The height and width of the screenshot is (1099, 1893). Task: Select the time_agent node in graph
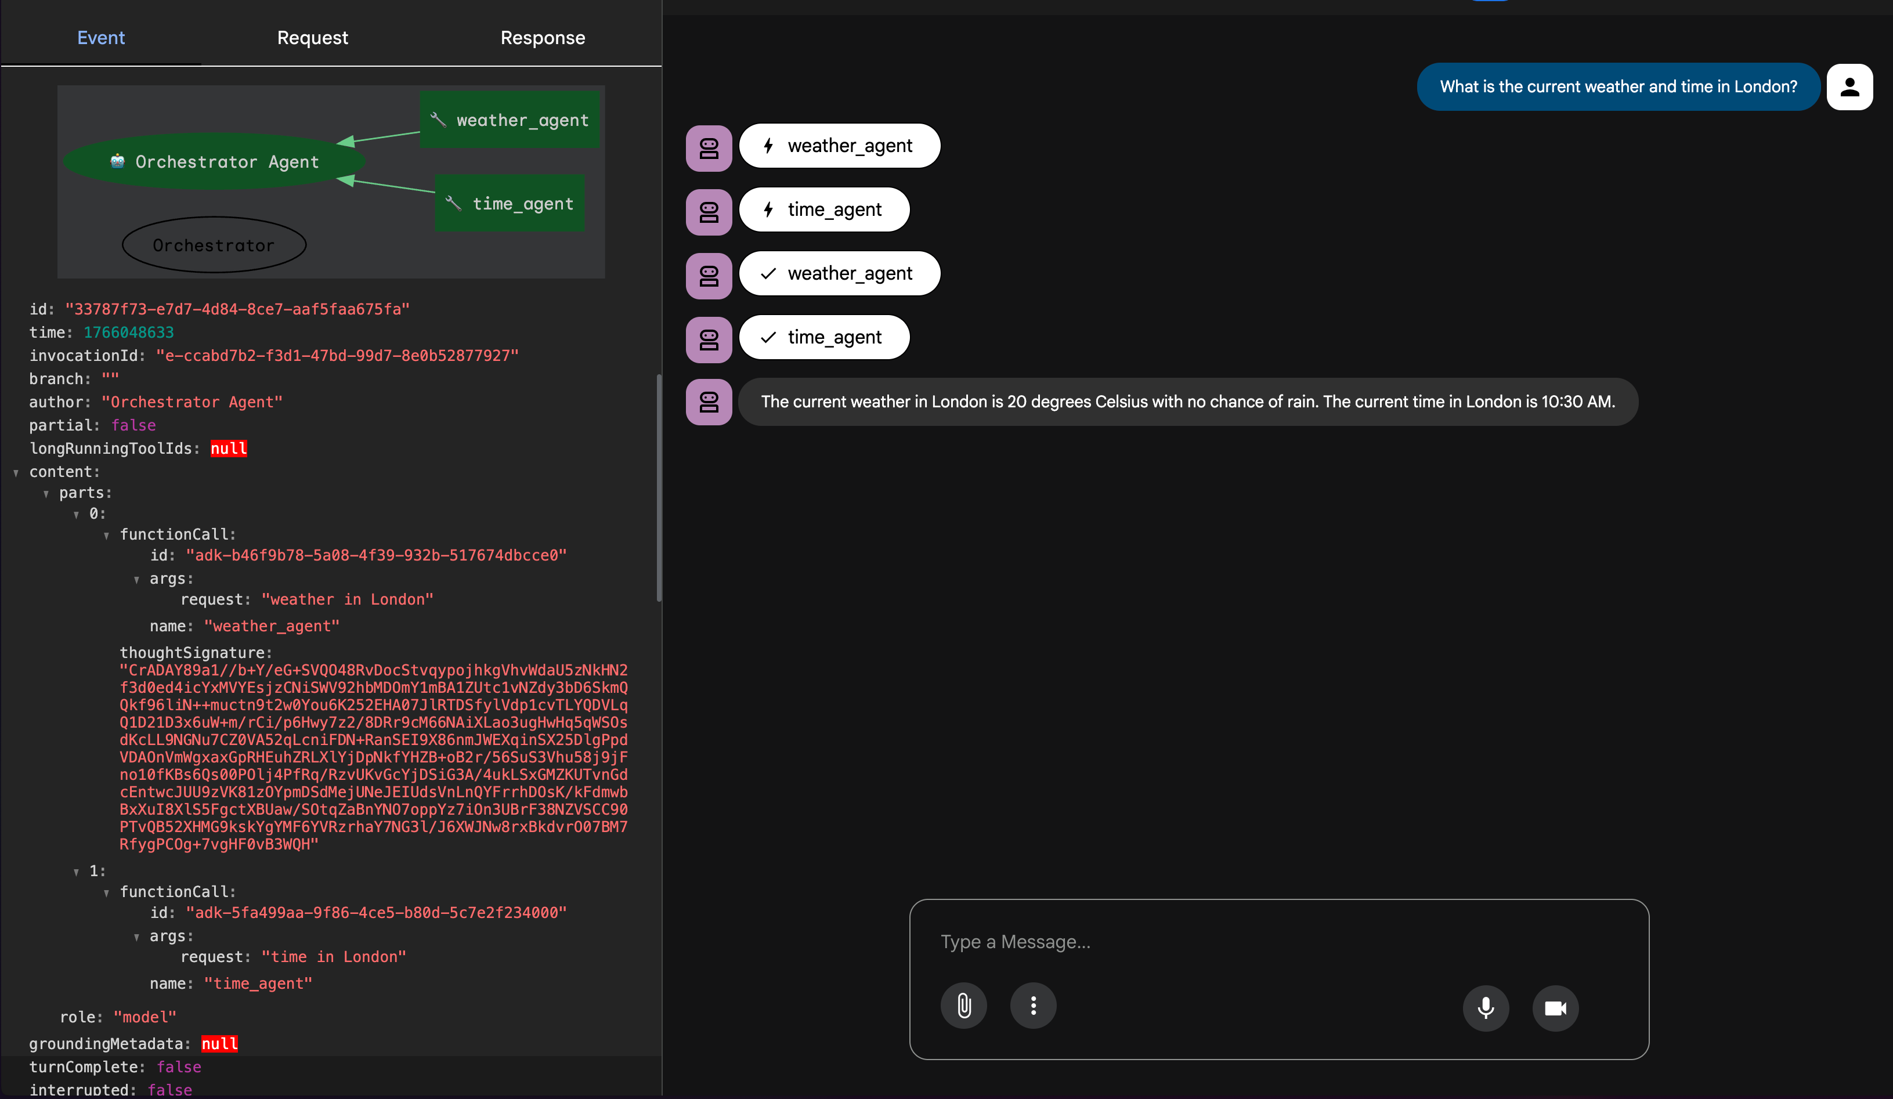point(510,203)
